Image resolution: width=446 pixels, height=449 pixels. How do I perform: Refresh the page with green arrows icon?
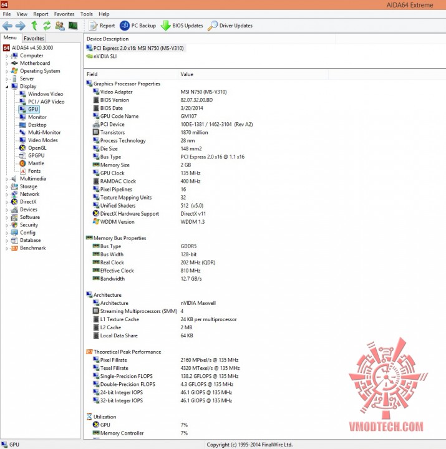pyautogui.click(x=47, y=26)
